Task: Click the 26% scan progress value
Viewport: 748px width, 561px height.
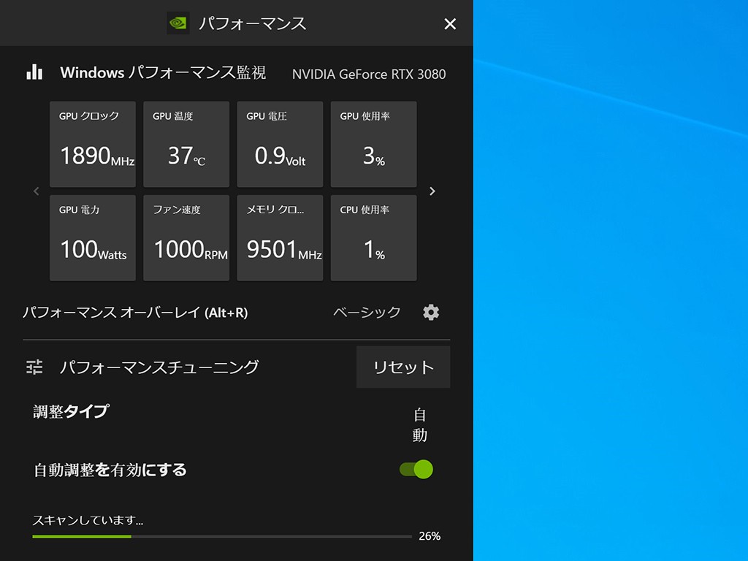Action: [x=430, y=536]
